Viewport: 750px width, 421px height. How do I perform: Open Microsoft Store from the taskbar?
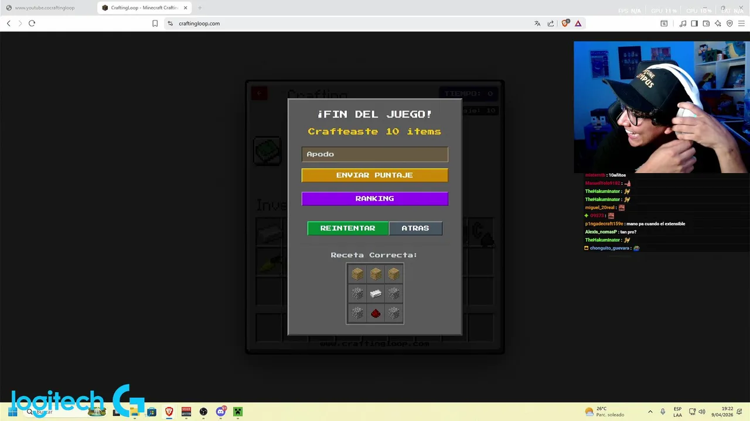(x=152, y=412)
